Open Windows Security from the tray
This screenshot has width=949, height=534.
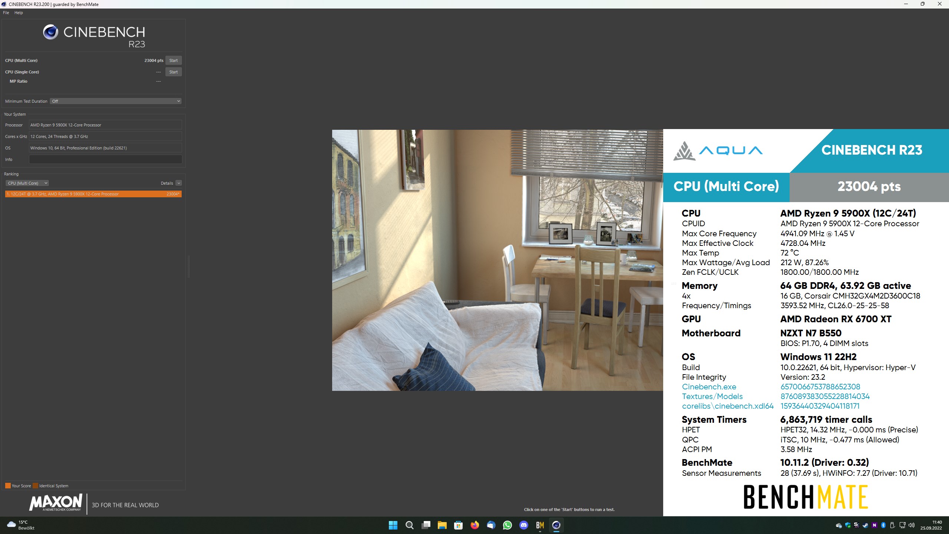pos(847,525)
